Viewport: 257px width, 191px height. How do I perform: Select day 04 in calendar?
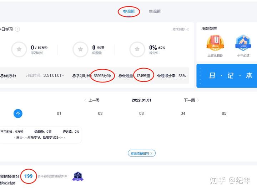(183, 113)
